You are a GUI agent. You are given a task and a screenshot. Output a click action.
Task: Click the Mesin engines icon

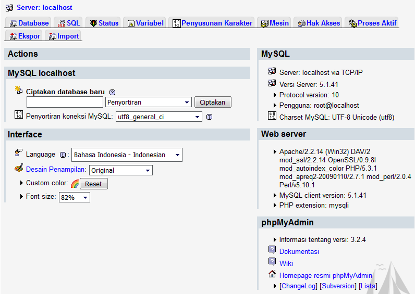click(264, 23)
